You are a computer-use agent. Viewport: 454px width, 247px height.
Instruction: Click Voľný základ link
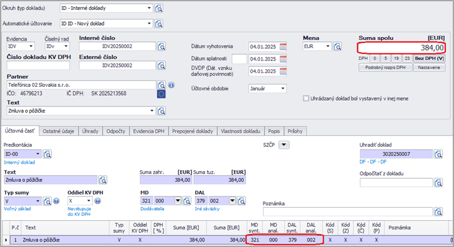point(18,209)
